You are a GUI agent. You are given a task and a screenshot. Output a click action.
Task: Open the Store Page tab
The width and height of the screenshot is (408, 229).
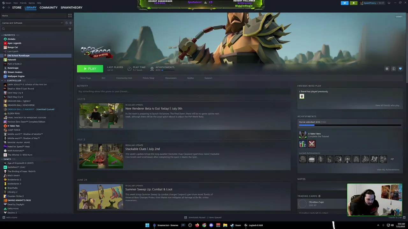pyautogui.click(x=85, y=78)
